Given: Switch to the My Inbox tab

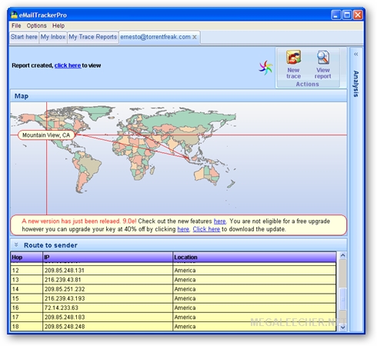Looking at the screenshot, I should click(53, 37).
